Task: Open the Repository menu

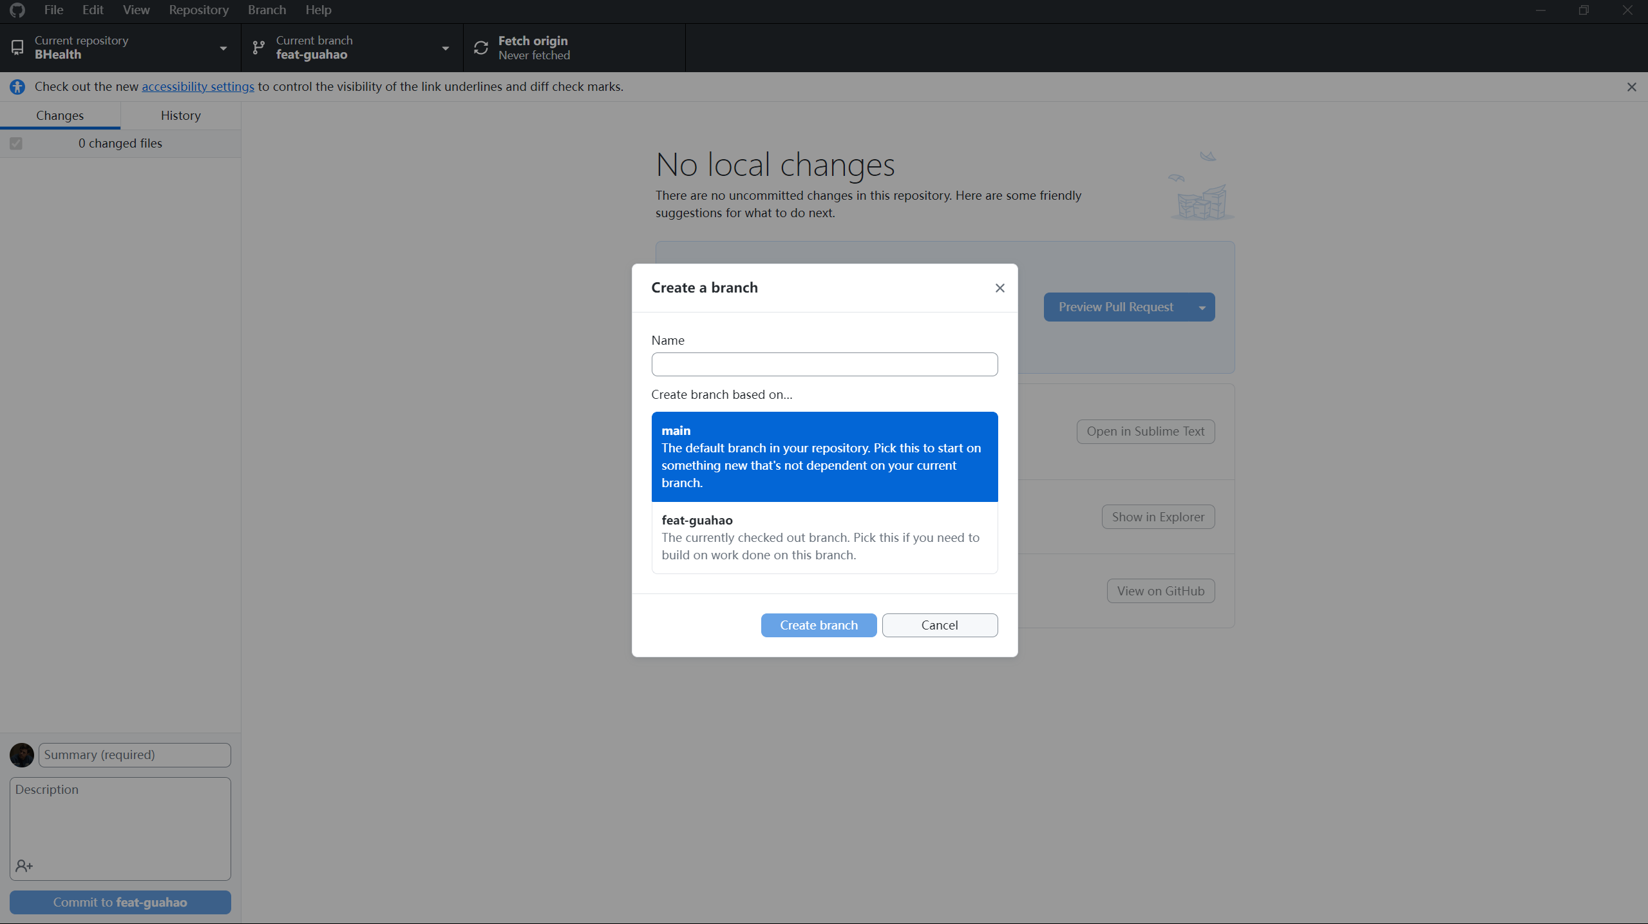Action: point(198,10)
